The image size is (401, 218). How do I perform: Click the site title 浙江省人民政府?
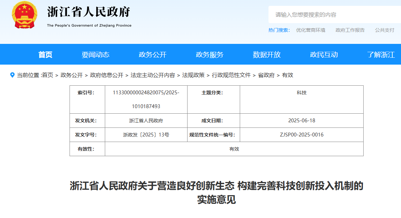tap(89, 12)
